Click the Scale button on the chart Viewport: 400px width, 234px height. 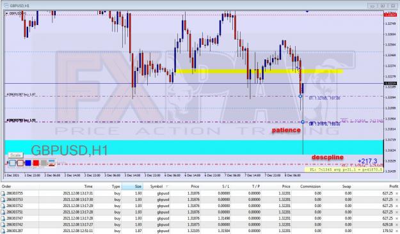(15, 155)
